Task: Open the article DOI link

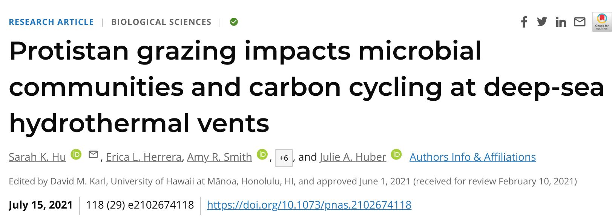Action: point(309,205)
